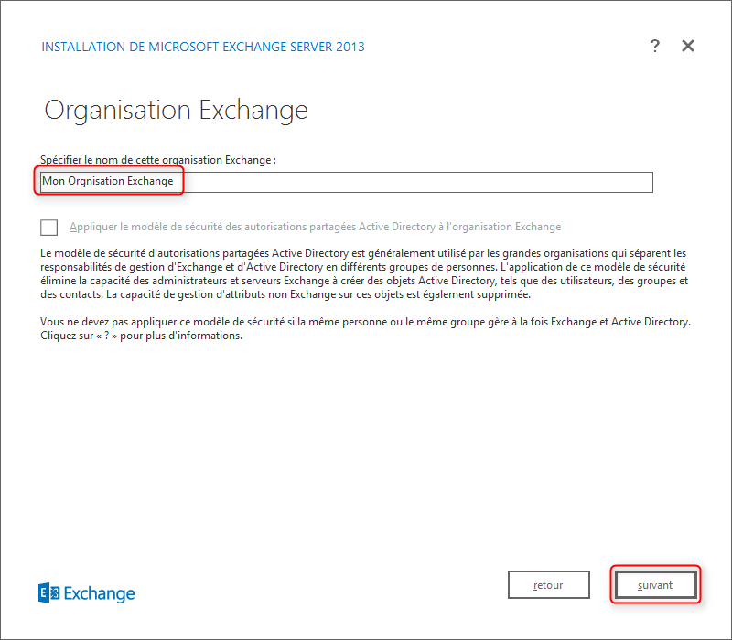Click the 'Spécifier le nom de cette organisation Exchange' label
Image resolution: width=732 pixels, height=640 pixels.
(x=157, y=159)
